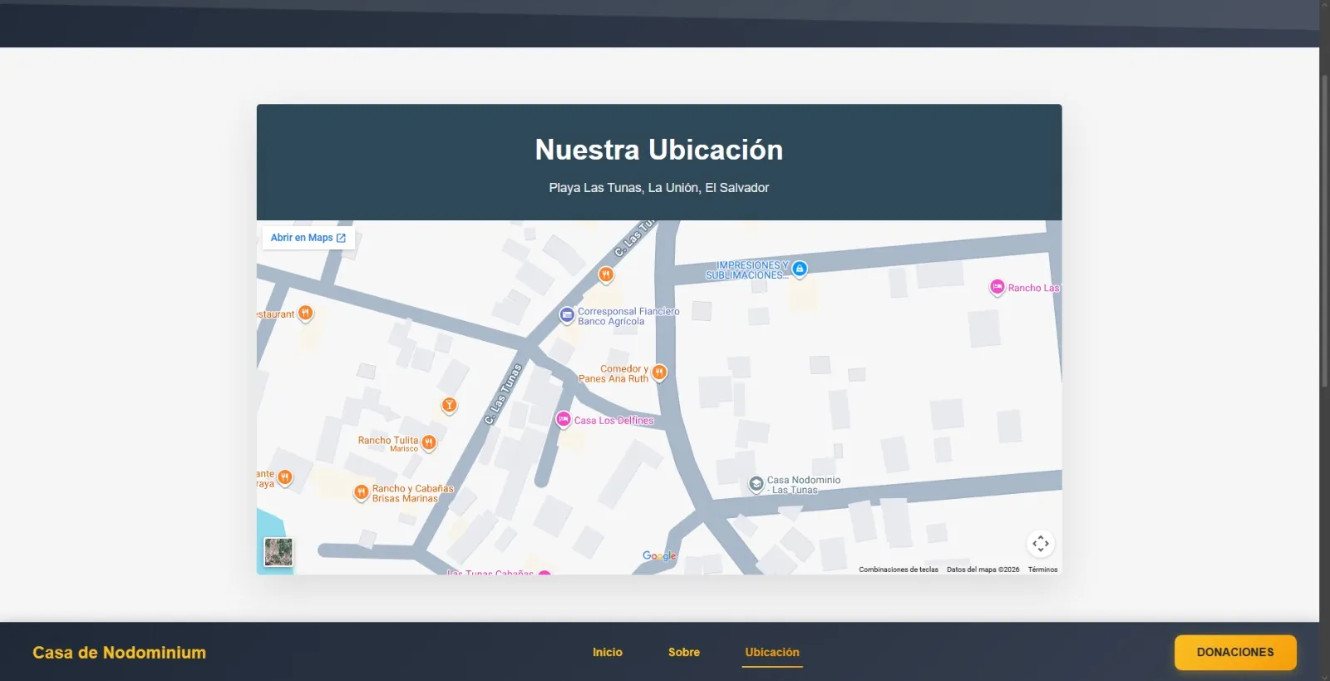The height and width of the screenshot is (681, 1330).
Task: Open the map via Abrir en Maps
Action: click(308, 238)
